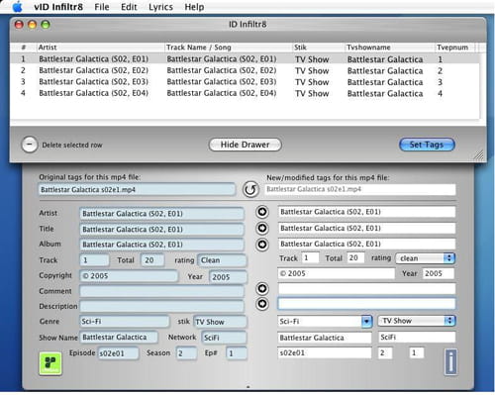Viewport: 495px width, 395px height.
Task: Copy Album tag with its arrow button
Action: [262, 245]
